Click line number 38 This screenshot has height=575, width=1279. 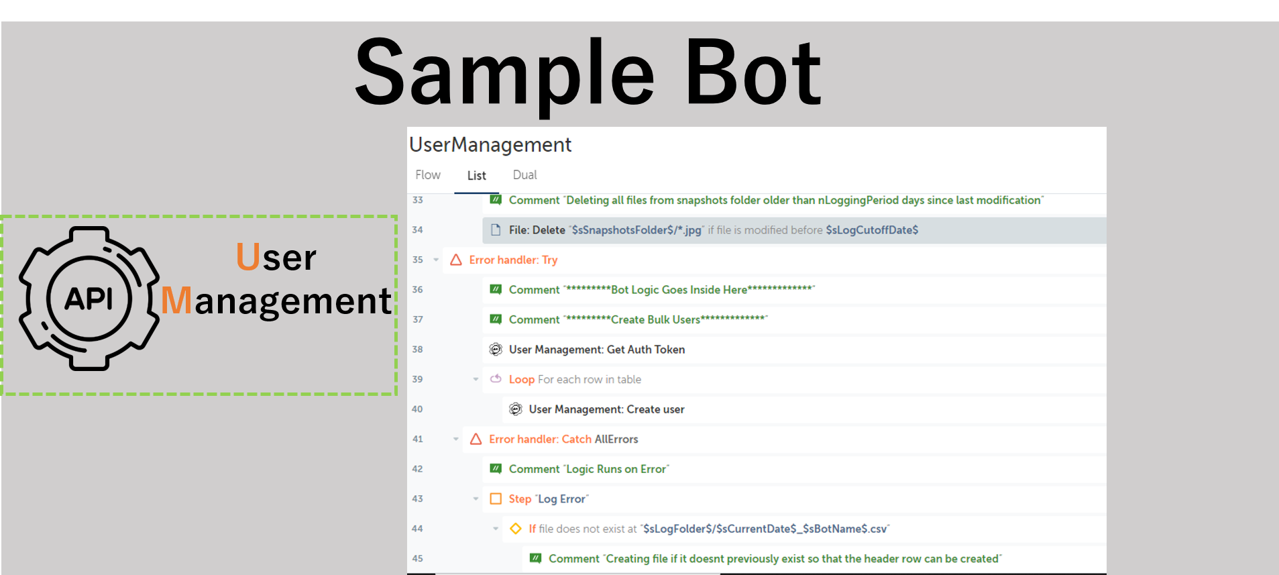[x=417, y=350]
